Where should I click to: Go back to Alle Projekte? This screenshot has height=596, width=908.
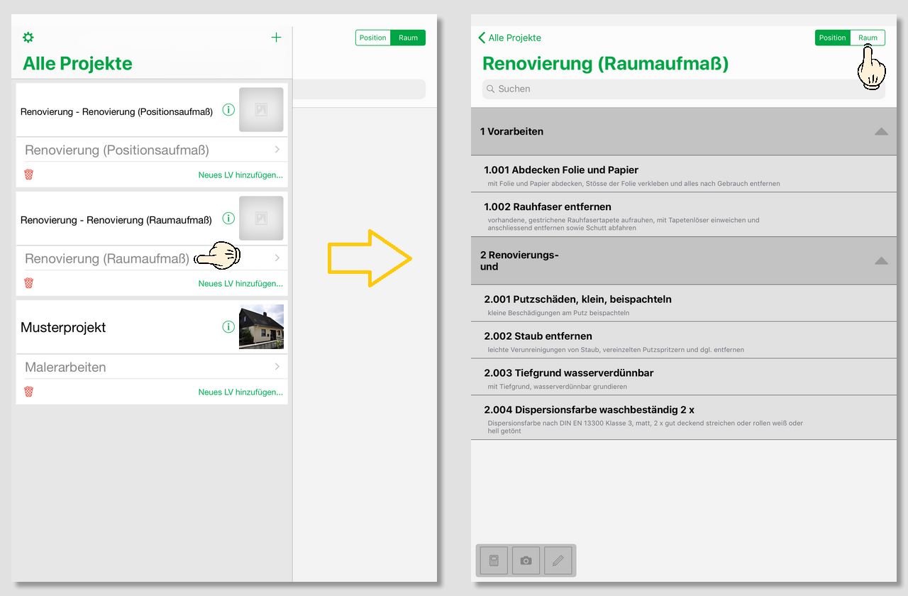pos(510,38)
